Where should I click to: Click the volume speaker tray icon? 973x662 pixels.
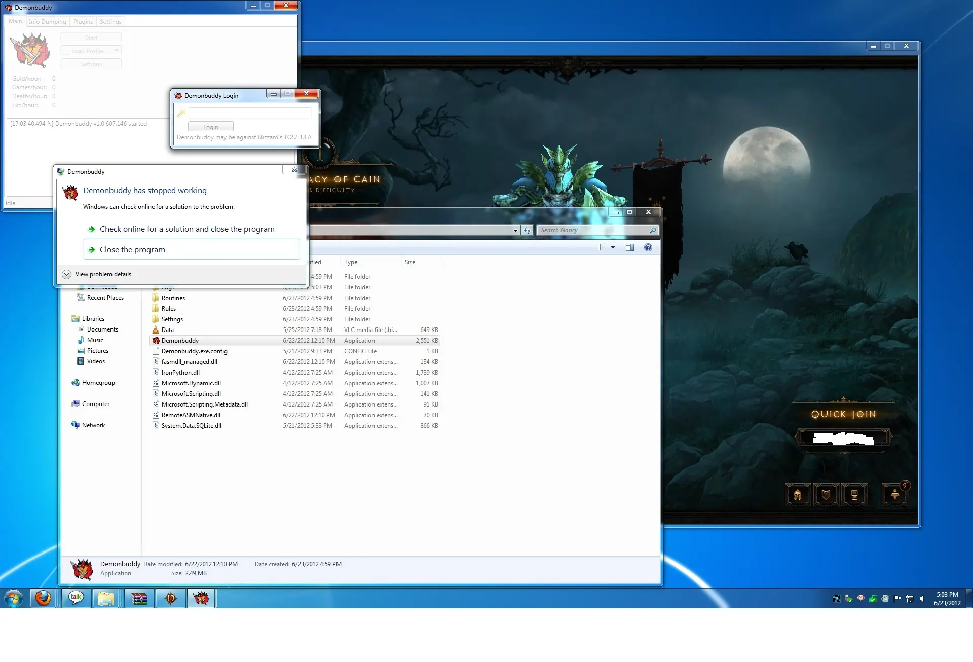pyautogui.click(x=922, y=599)
